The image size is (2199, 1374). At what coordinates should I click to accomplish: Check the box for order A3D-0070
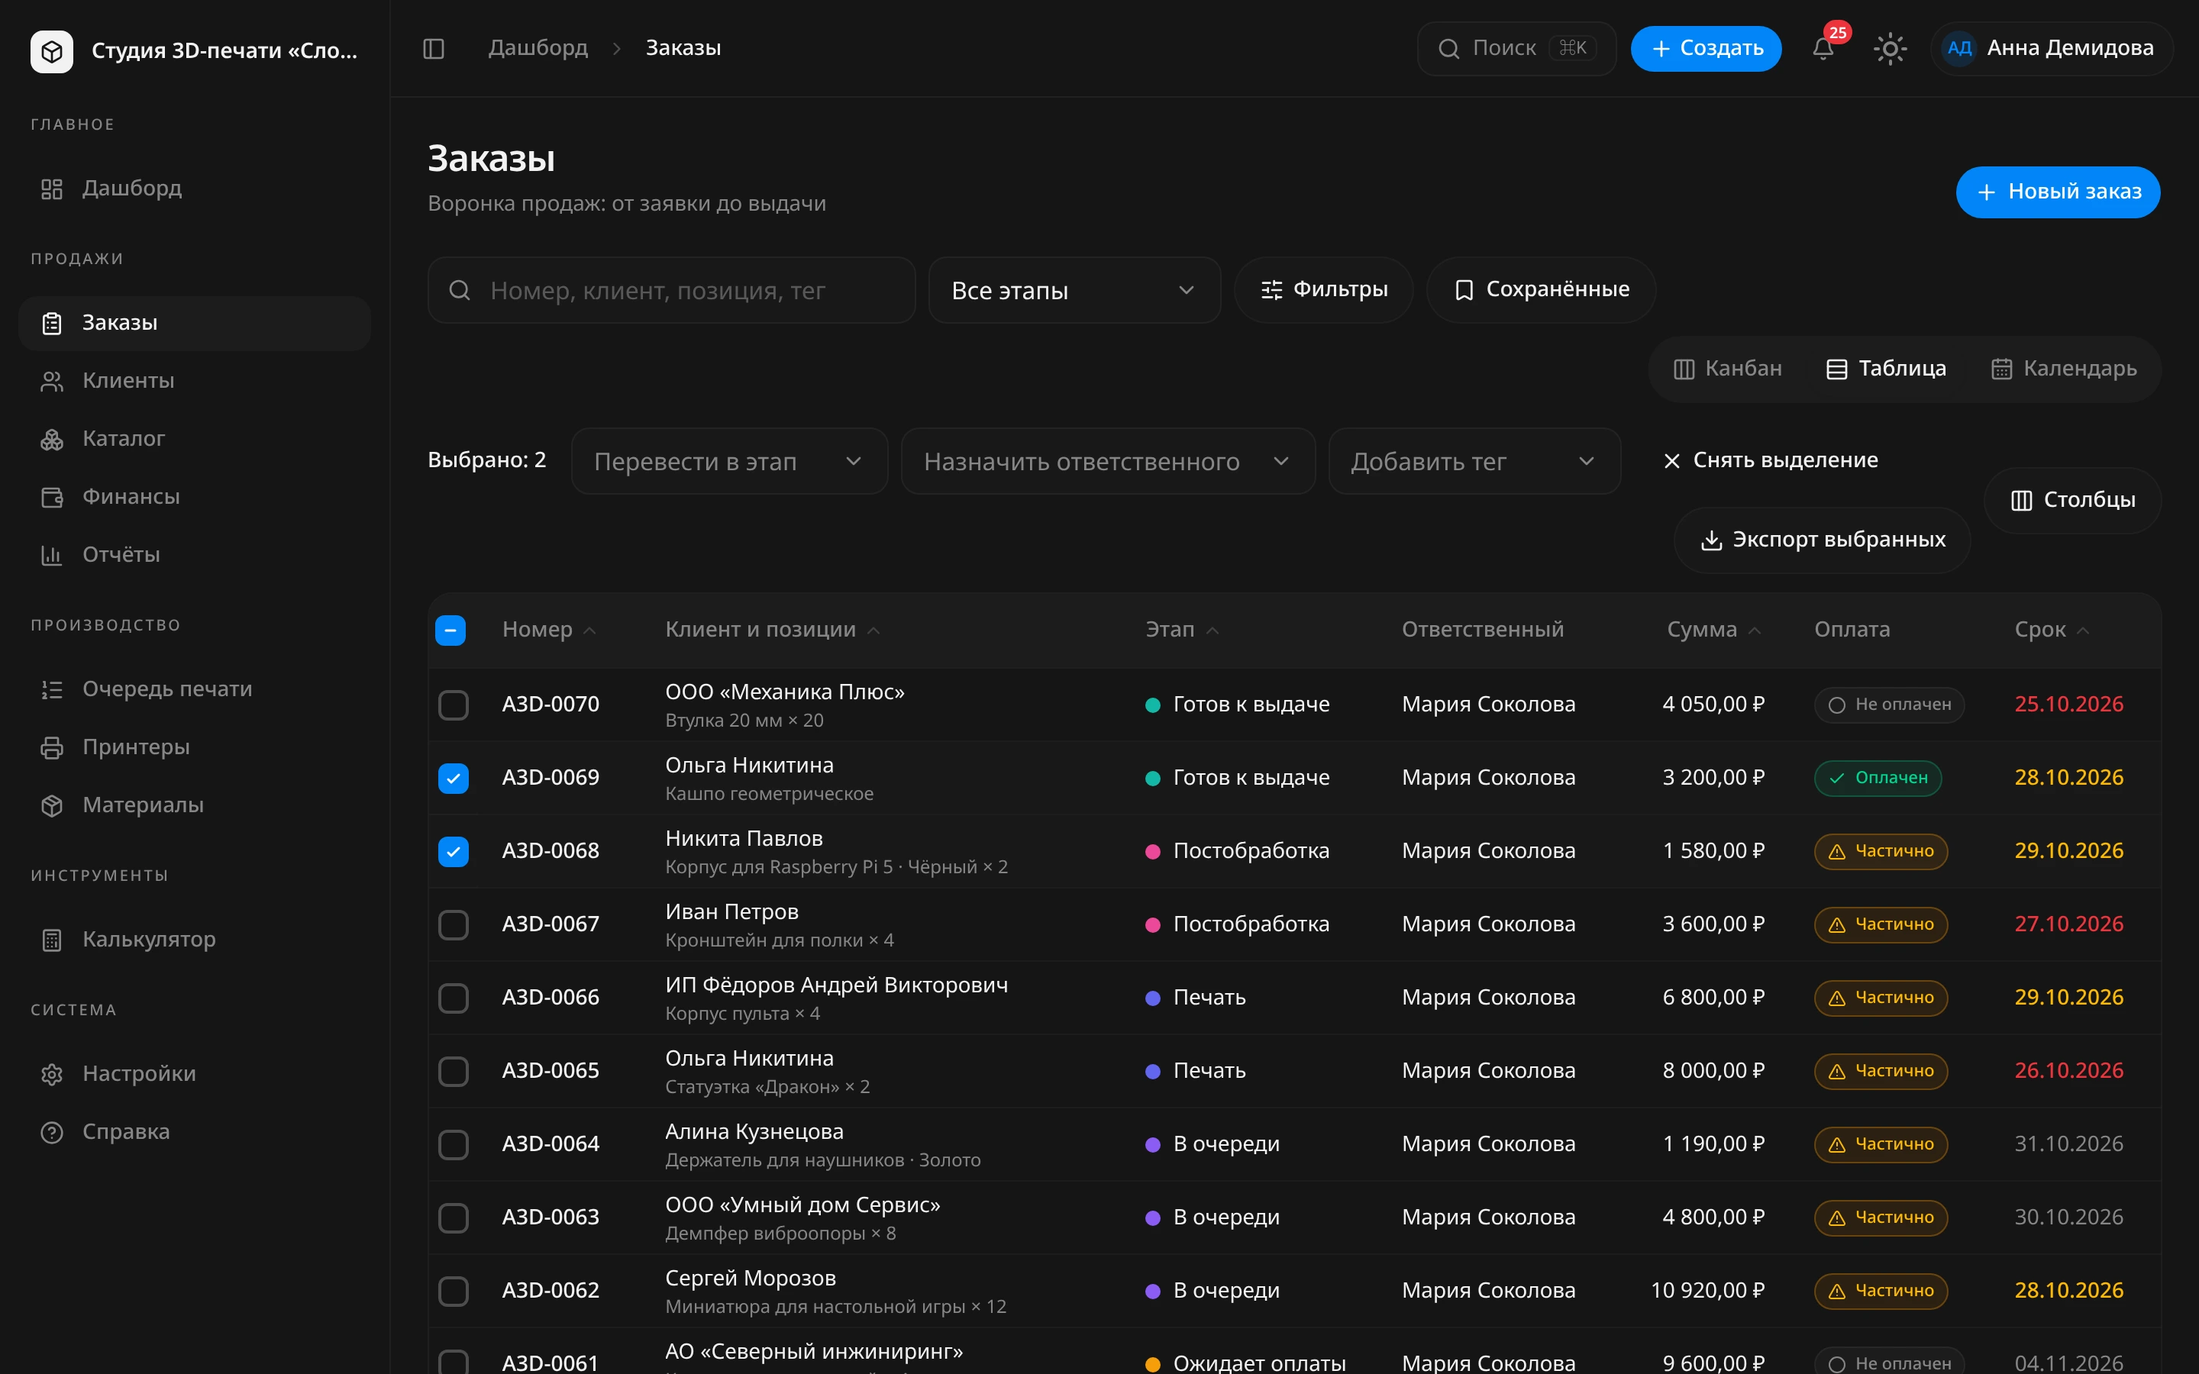coord(454,705)
